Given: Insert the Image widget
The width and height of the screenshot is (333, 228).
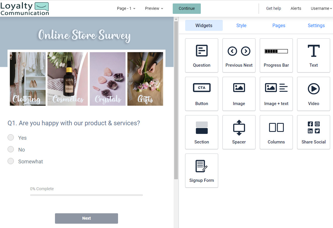Looking at the screenshot, I should click(x=239, y=94).
